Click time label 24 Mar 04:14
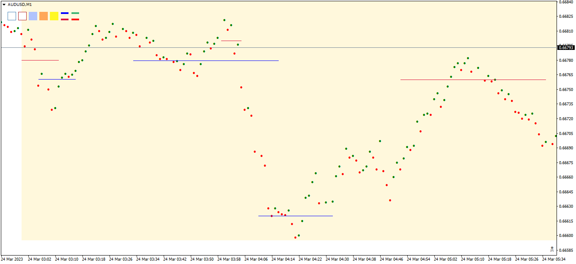 click(283, 259)
